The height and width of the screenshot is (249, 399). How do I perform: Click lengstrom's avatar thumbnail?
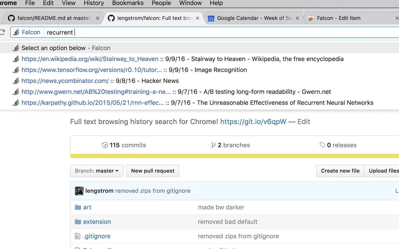pos(79,191)
